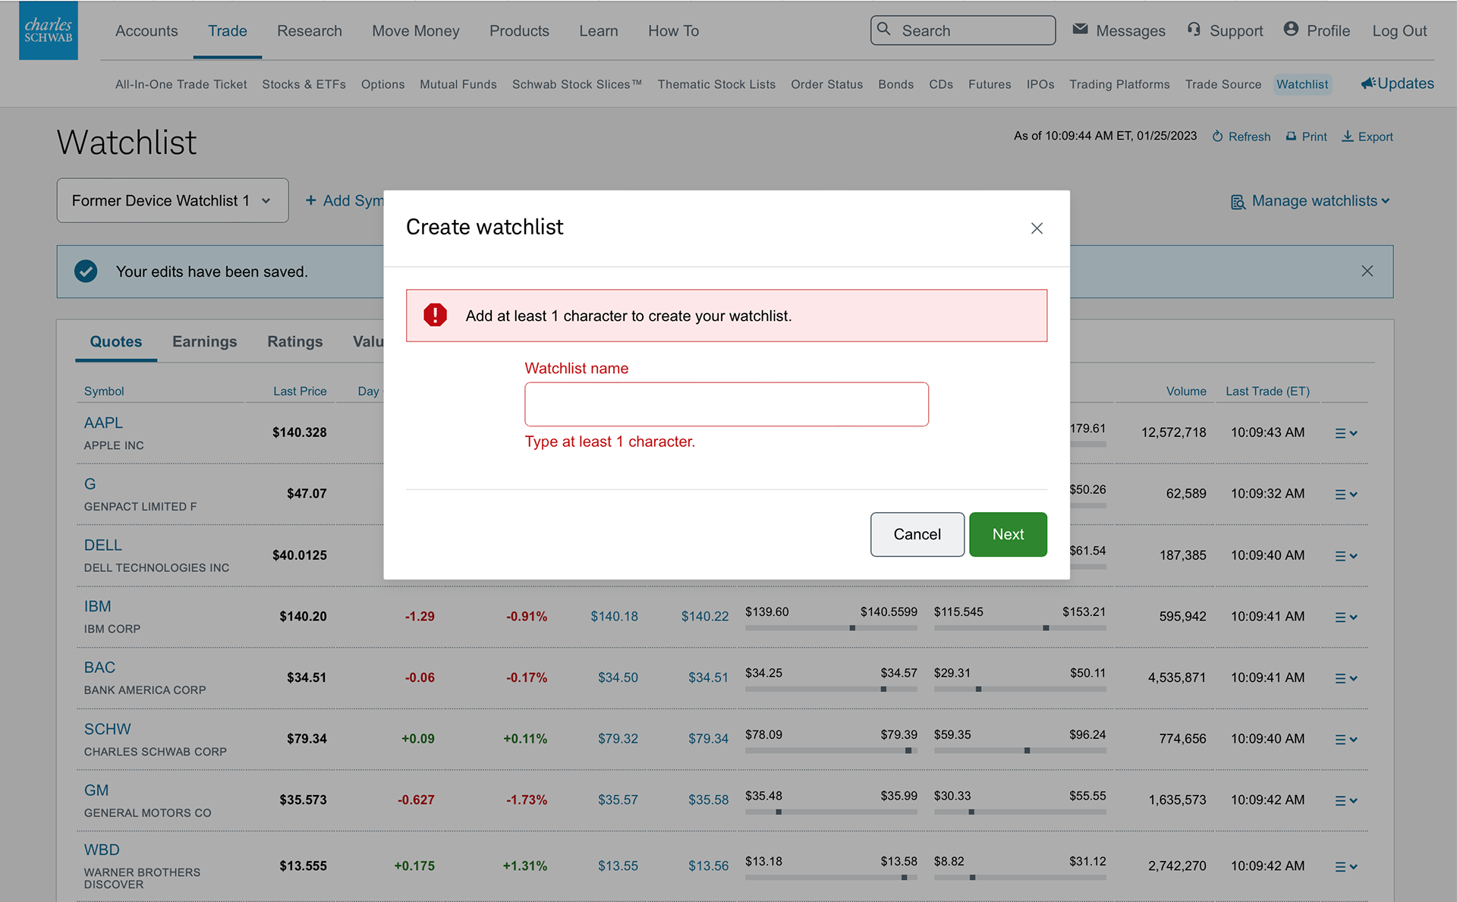The image size is (1457, 902).
Task: Open the Products menu
Action: [x=519, y=30]
